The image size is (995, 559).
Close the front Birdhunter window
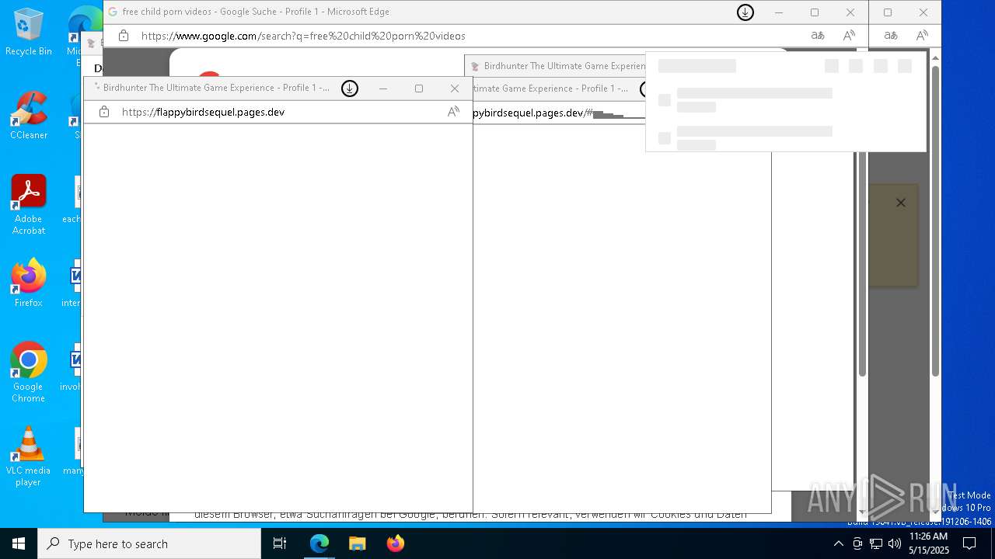click(x=455, y=89)
